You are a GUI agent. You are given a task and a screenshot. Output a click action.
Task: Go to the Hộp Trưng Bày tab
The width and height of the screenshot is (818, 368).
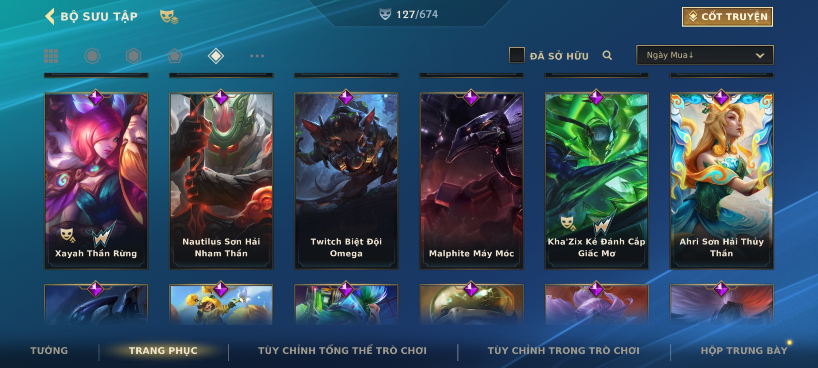click(744, 351)
